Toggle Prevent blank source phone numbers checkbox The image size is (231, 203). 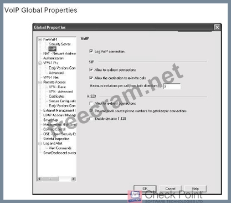click(x=91, y=111)
